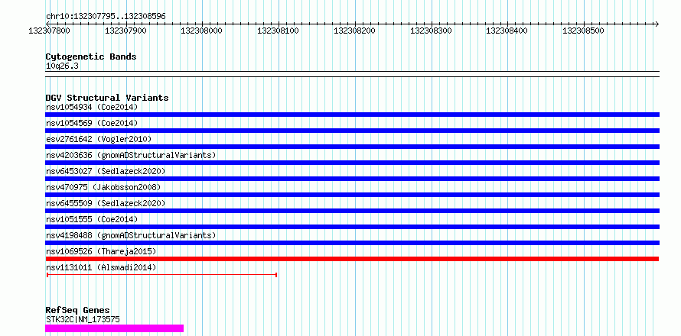Open nsv4203636 (gnomADStructuralVariants) label
The width and height of the screenshot is (681, 336).
pyautogui.click(x=131, y=155)
